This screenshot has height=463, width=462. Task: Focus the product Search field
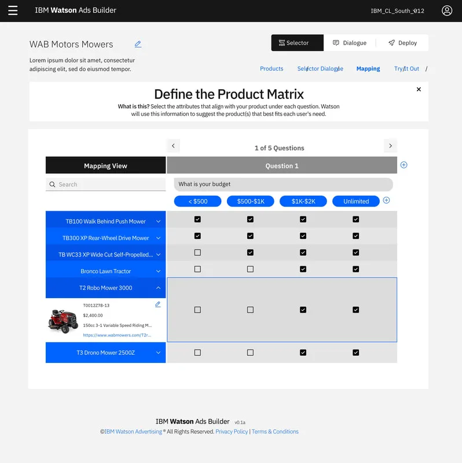[x=105, y=185]
